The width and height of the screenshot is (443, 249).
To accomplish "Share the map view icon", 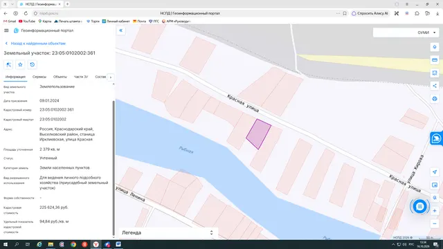I will (435, 86).
